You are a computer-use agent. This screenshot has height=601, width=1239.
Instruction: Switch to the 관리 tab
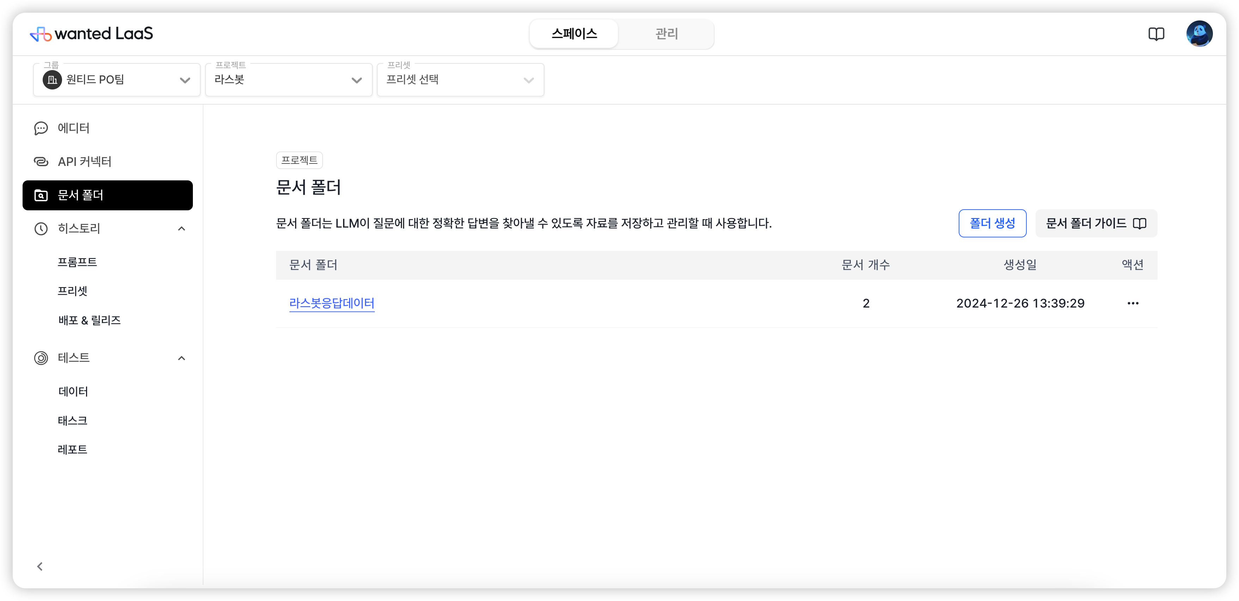tap(666, 33)
